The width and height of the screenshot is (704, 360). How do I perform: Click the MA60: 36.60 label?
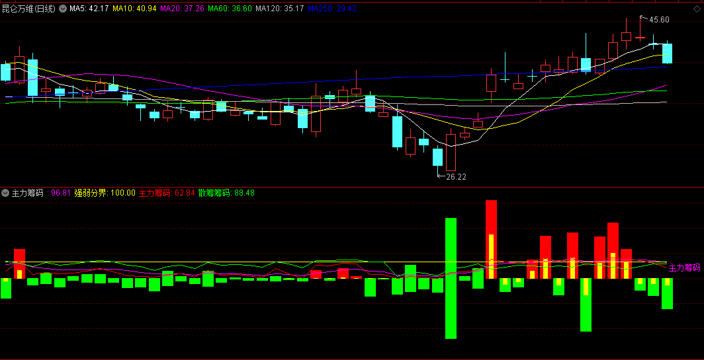click(230, 9)
